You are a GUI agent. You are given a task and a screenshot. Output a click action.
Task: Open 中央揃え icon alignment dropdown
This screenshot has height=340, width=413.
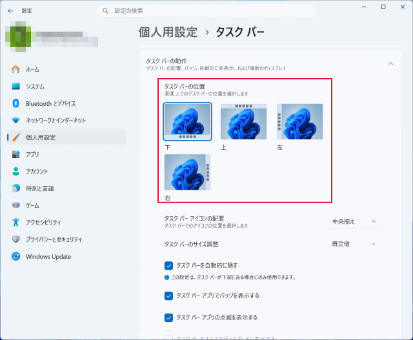[x=354, y=221]
